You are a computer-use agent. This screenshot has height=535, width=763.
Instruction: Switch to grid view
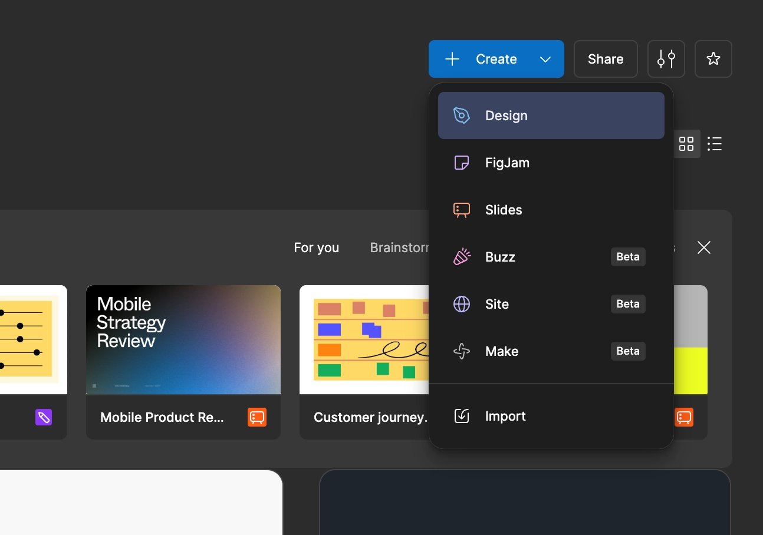(x=686, y=144)
